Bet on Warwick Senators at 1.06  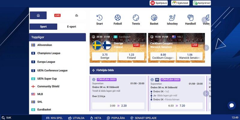point(190,56)
